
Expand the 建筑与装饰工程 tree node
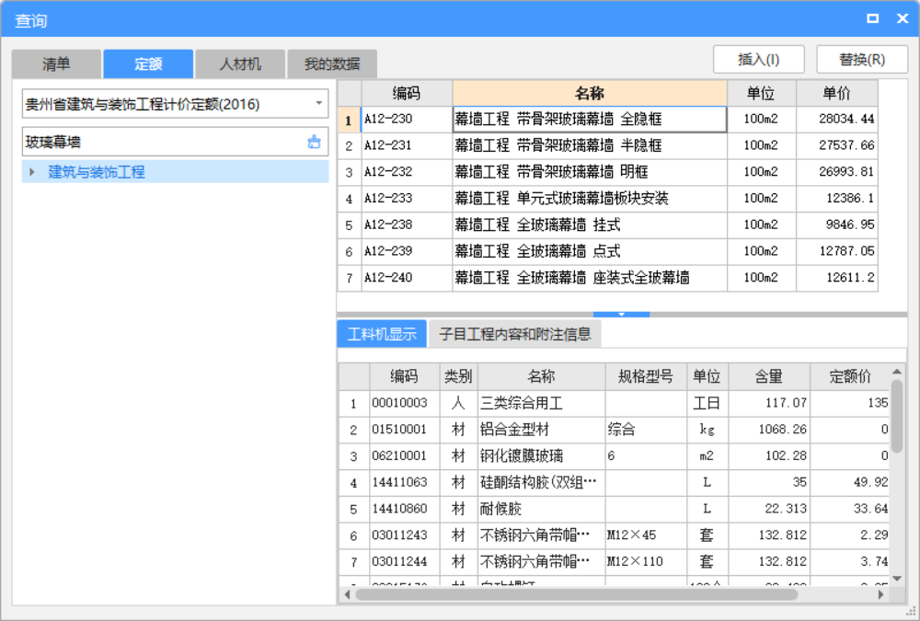pyautogui.click(x=32, y=172)
